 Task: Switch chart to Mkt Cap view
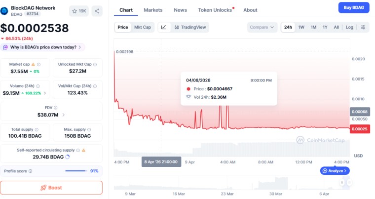click(x=143, y=27)
